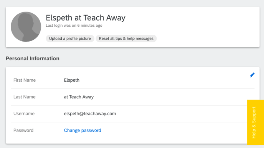Click Reset all tips & help messages
This screenshot has height=148, width=264.
click(x=126, y=39)
